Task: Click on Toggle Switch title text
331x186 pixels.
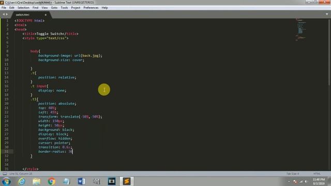Action: (50, 34)
